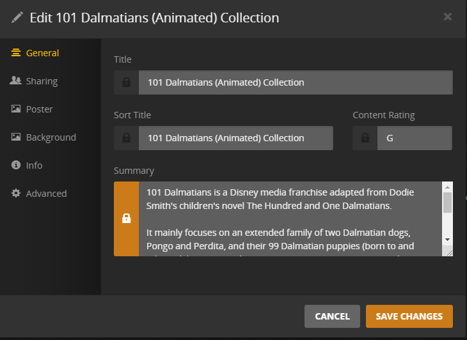Focus the Title input field

point(296,82)
